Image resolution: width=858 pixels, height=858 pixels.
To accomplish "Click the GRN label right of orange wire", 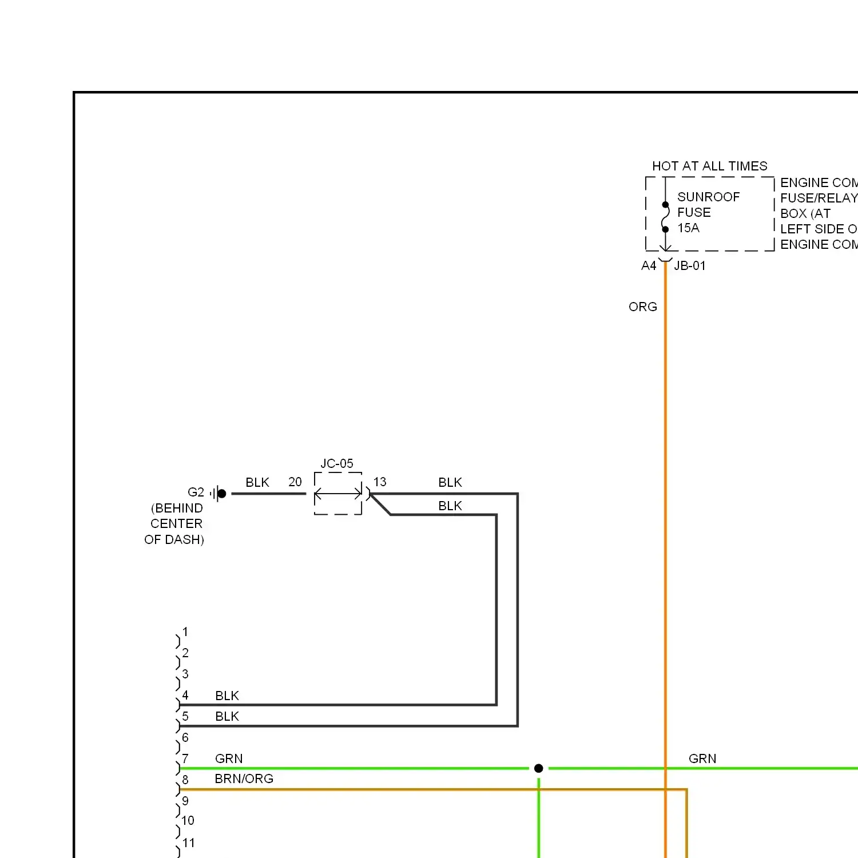I will pyautogui.click(x=702, y=759).
